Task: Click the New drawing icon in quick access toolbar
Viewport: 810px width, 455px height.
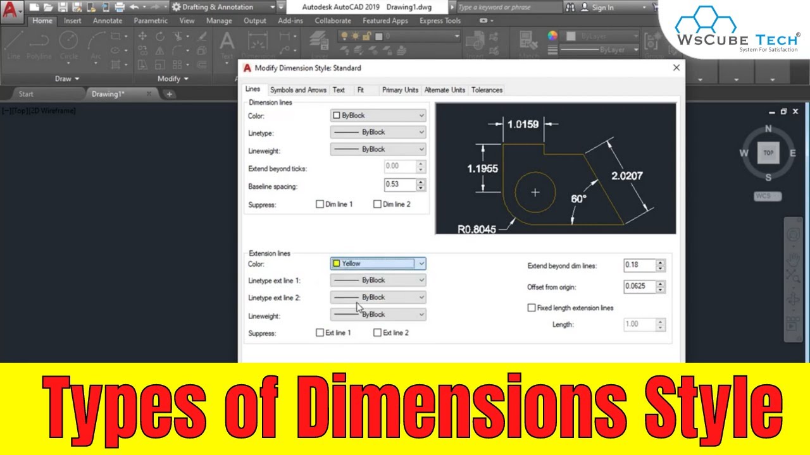Action: click(x=34, y=8)
